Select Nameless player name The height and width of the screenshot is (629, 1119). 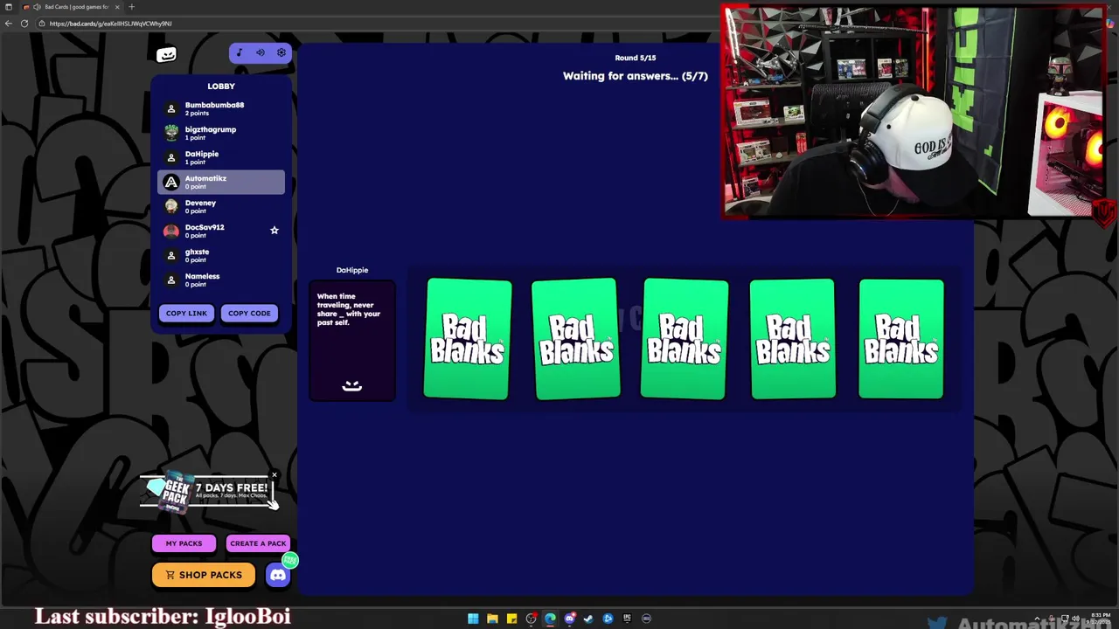pyautogui.click(x=202, y=276)
